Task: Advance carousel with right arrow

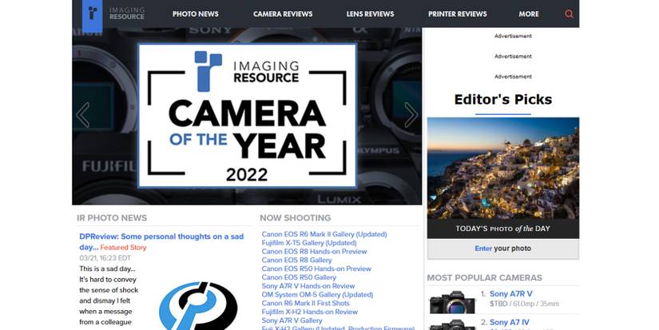Action: pos(411,115)
